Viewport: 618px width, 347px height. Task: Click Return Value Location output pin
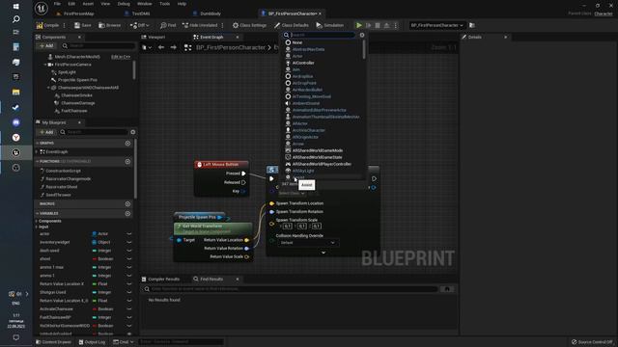(247, 240)
